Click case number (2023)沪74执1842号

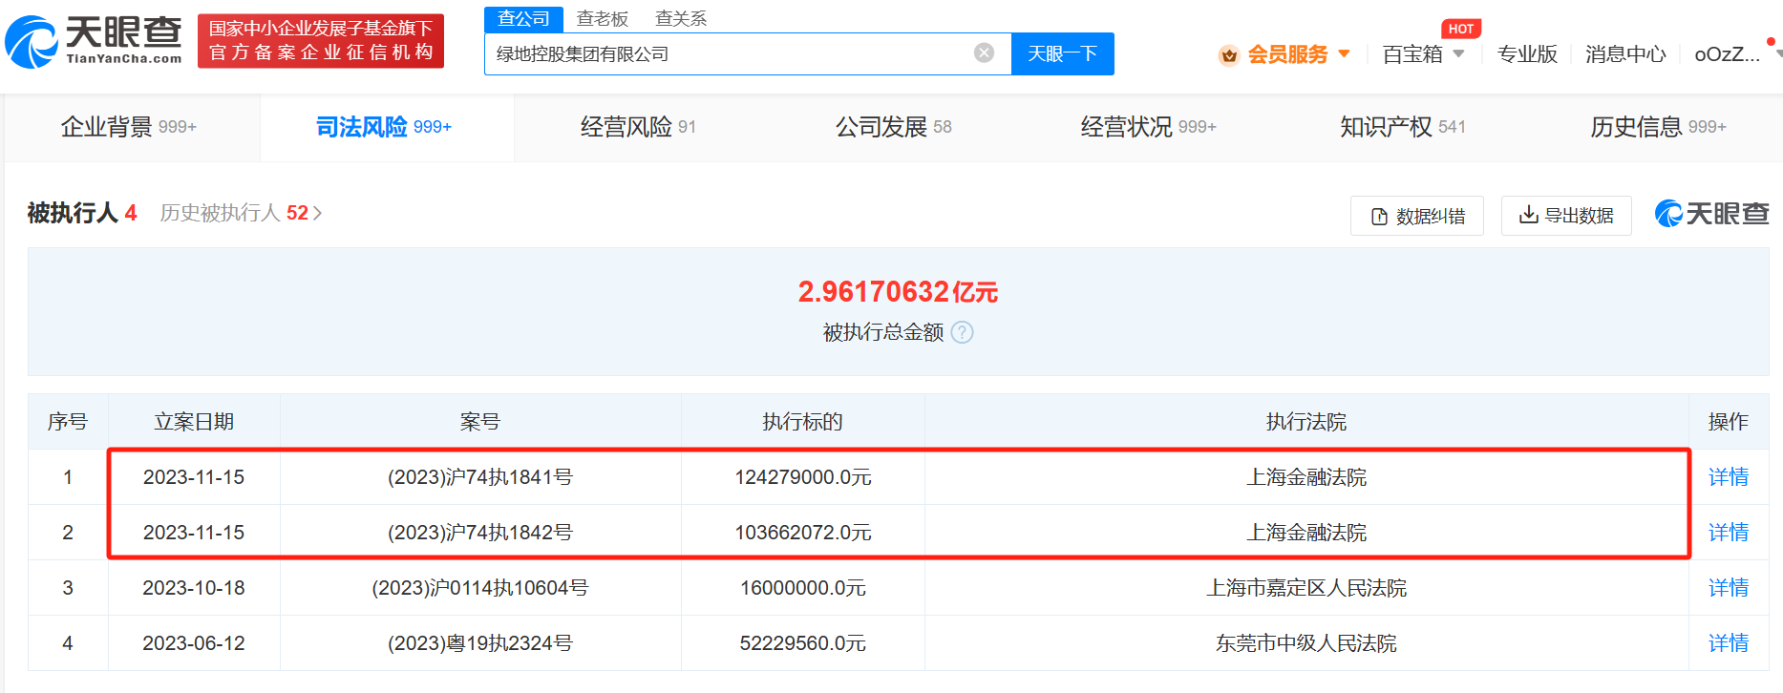[x=480, y=533]
